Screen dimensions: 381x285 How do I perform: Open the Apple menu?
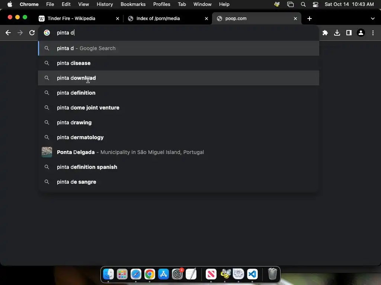pyautogui.click(x=10, y=4)
